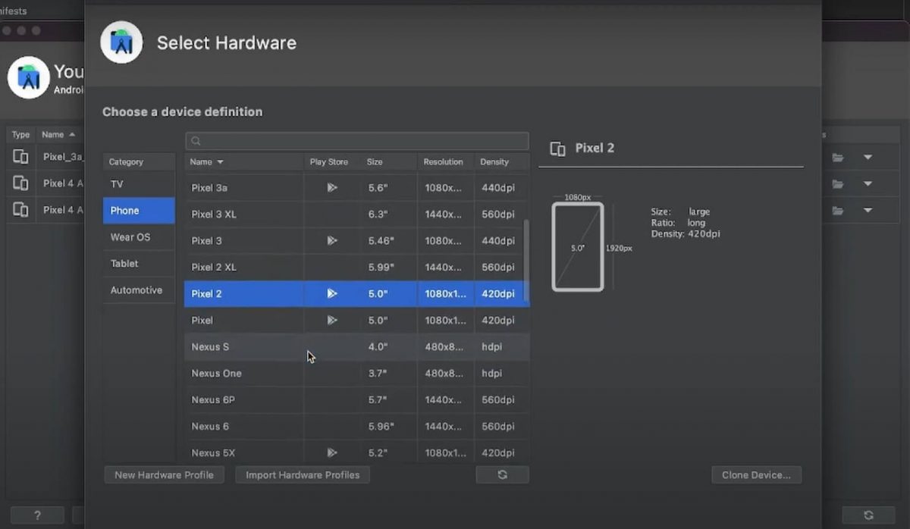Open the sort arrow on the Name column header
Screen dimensions: 910x529
[219, 161]
